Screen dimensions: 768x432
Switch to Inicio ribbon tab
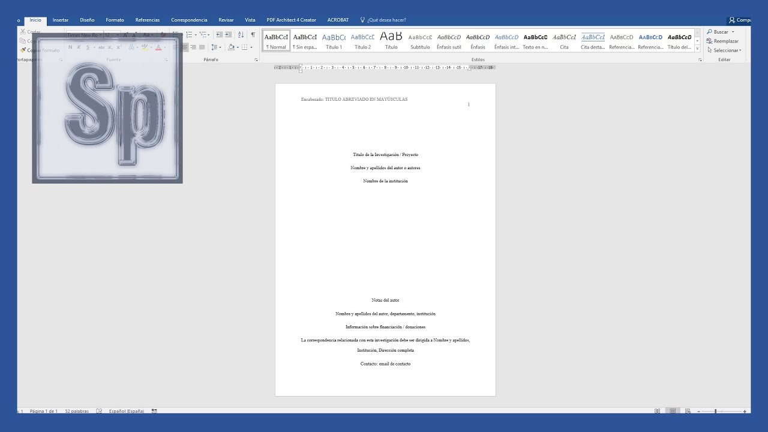point(36,20)
